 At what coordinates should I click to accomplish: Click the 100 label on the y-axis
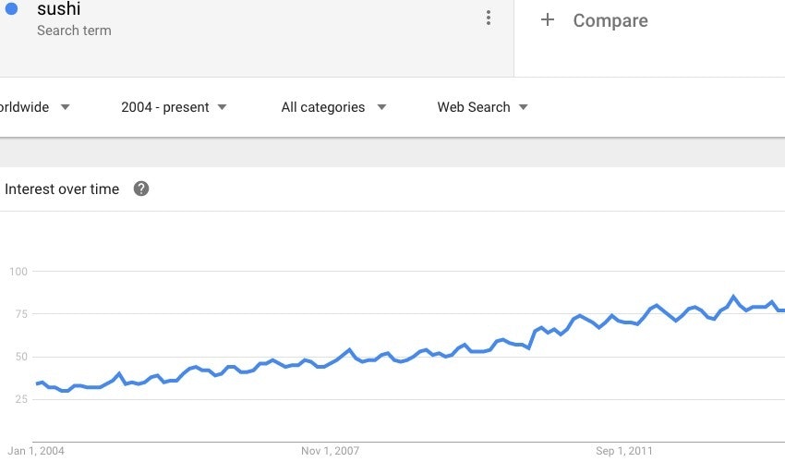[x=18, y=272]
